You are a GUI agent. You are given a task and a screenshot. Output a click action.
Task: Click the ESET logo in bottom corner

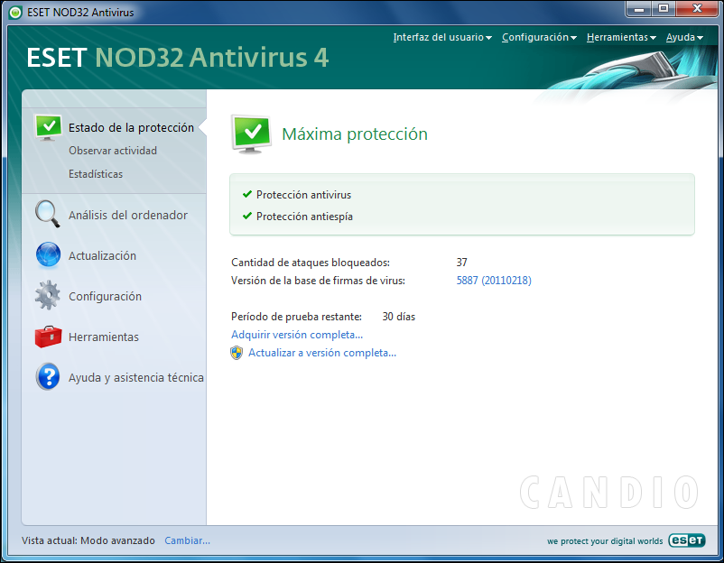(x=687, y=540)
